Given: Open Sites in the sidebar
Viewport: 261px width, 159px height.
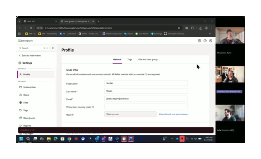Looking at the screenshot, I should pos(26,103).
